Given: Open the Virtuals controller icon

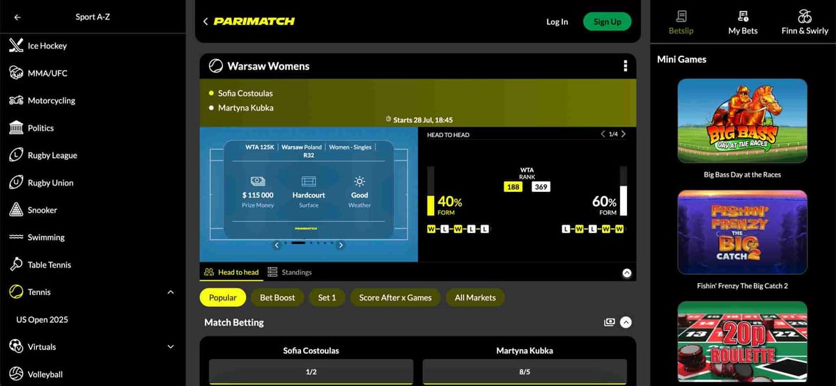Looking at the screenshot, I should tap(16, 346).
